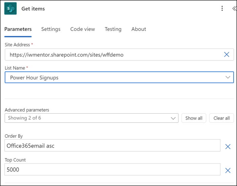Image resolution: width=237 pixels, height=186 pixels.
Task: Open the three-dot more options menu
Action: pos(222,8)
